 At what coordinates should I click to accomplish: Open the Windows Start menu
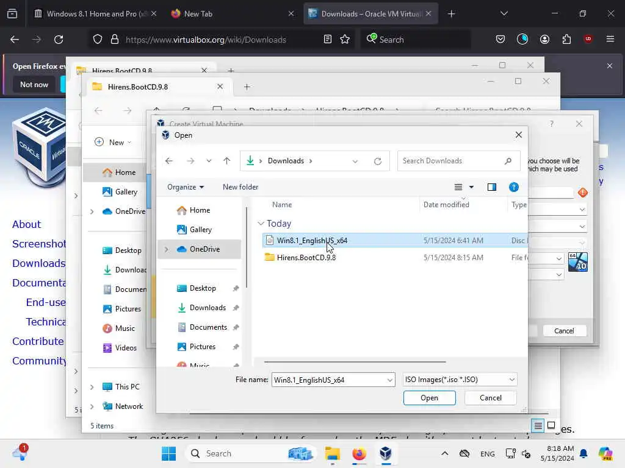coord(168,453)
